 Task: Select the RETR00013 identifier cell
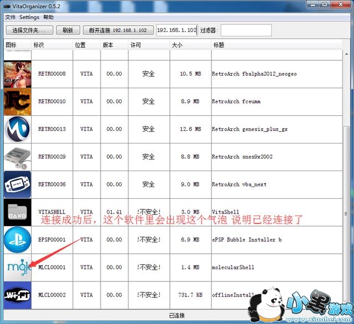(52, 129)
